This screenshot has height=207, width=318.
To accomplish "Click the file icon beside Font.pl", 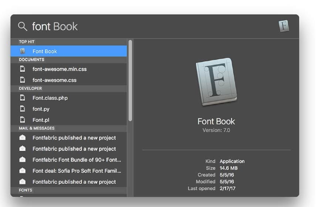I will 23,120.
